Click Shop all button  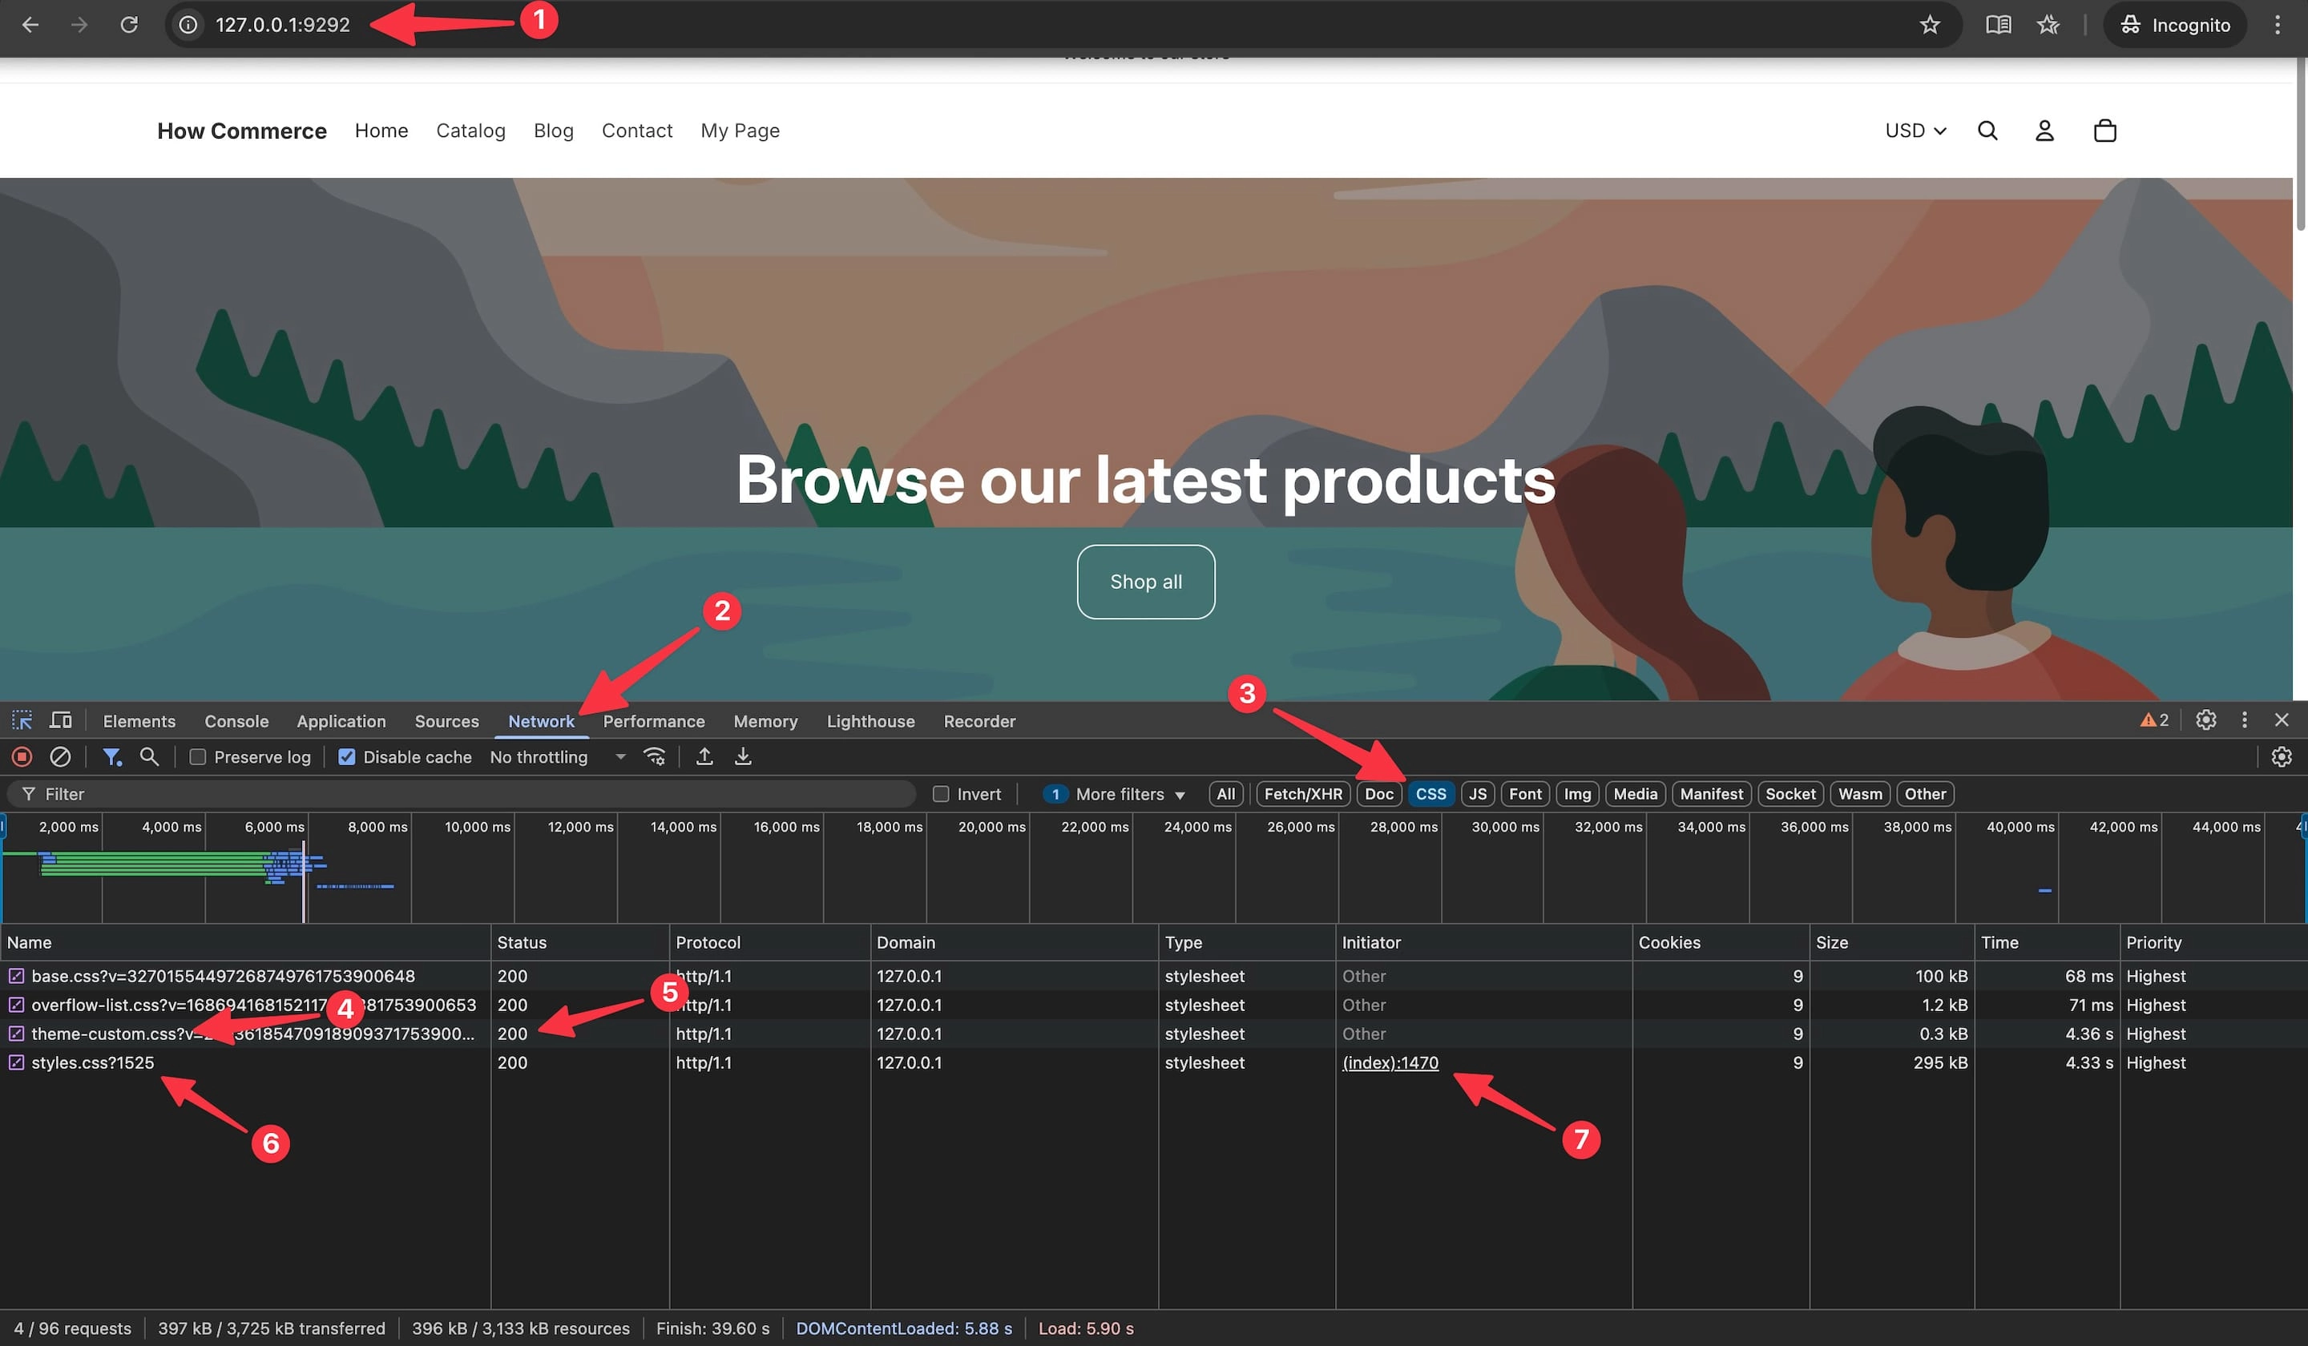point(1146,582)
